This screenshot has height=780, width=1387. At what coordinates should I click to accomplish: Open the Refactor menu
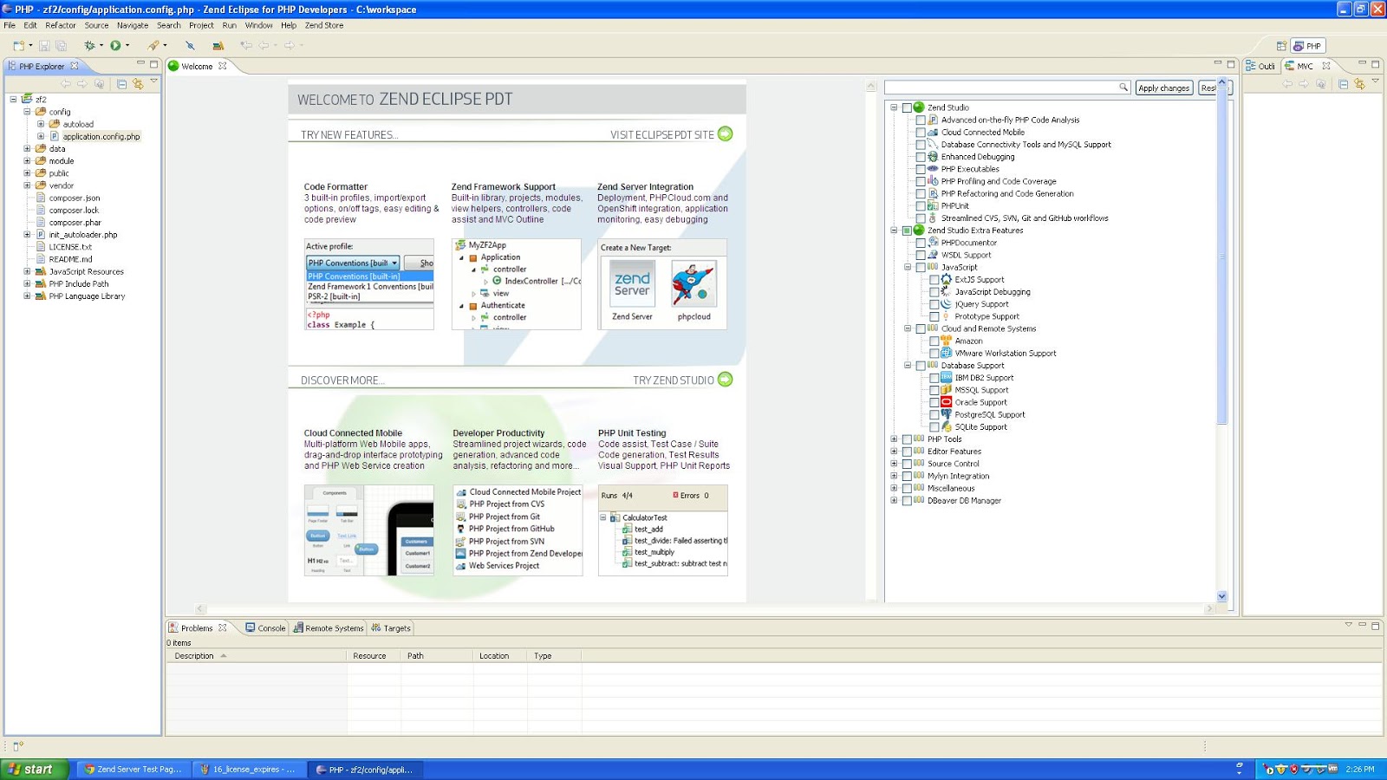pos(61,25)
